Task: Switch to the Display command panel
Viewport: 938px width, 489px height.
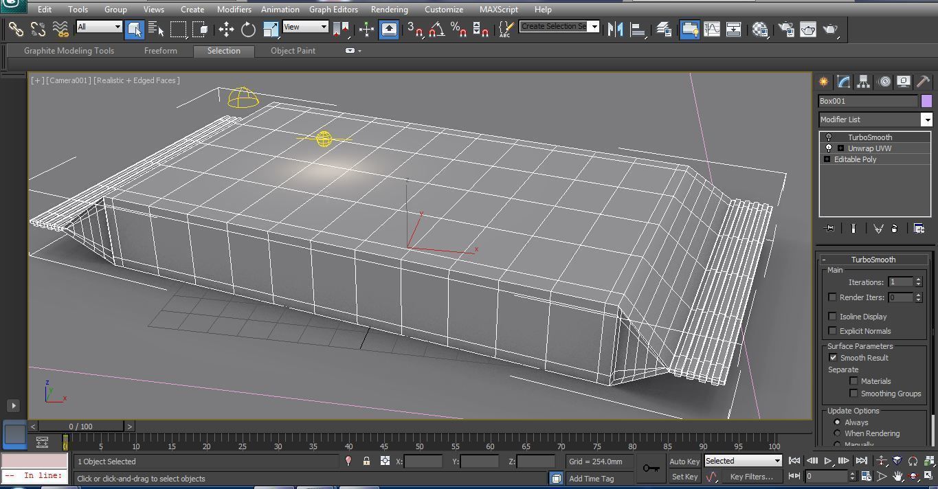Action: (904, 82)
